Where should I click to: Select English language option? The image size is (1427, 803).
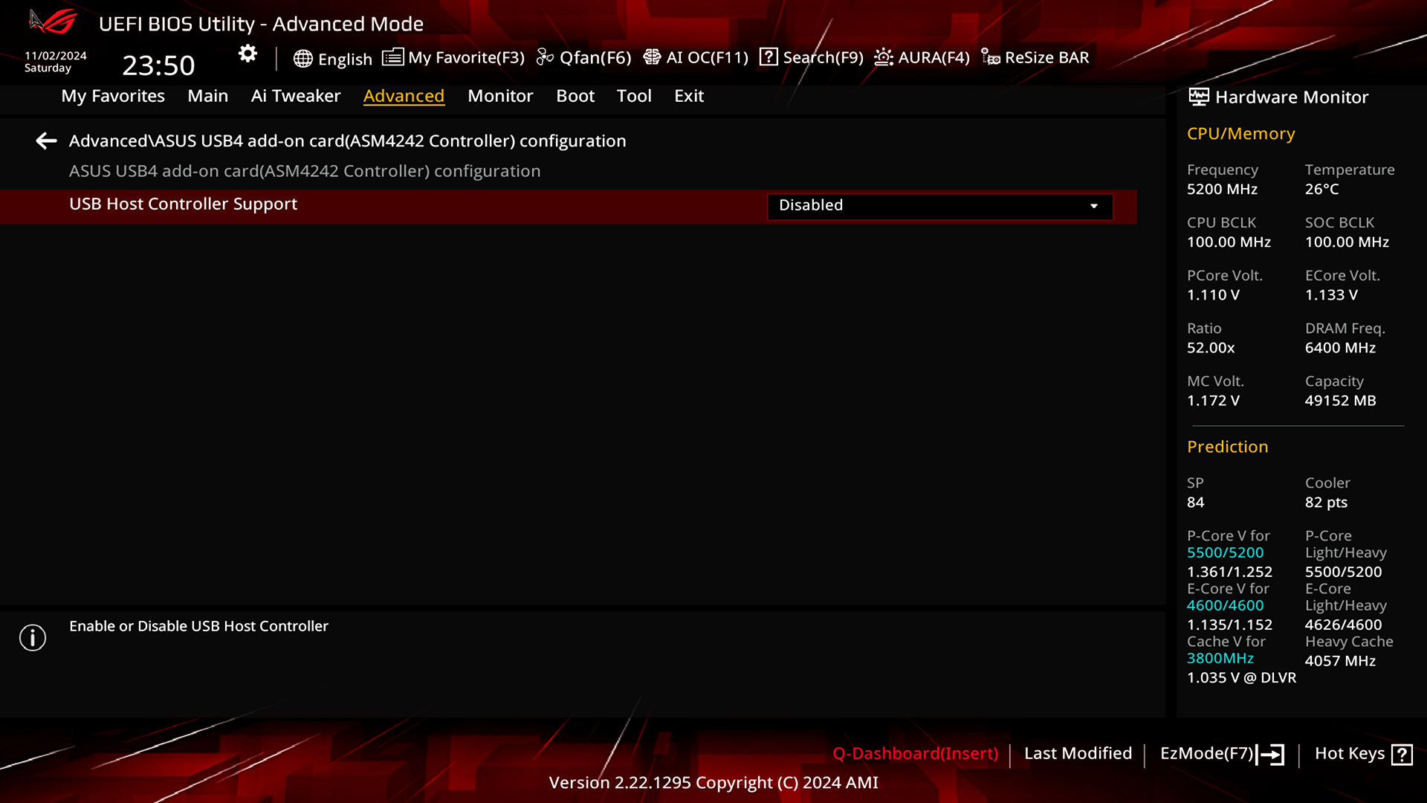coord(332,57)
